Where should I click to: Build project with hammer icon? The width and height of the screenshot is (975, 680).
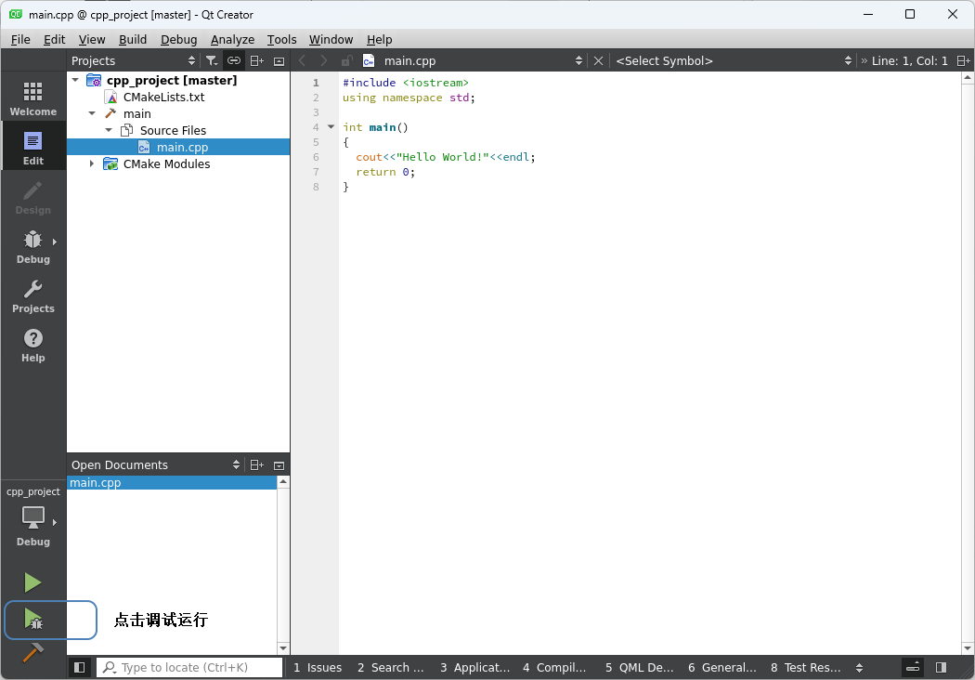(x=32, y=652)
